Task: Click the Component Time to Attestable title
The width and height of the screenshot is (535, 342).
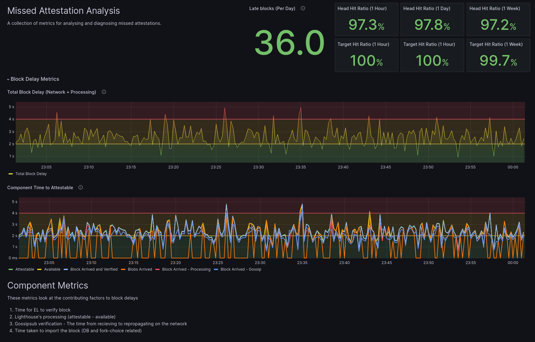Action: (40, 188)
